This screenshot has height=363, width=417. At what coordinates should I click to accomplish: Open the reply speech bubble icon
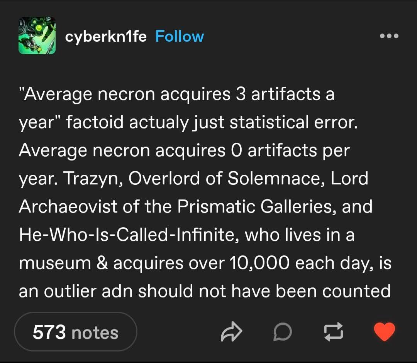282,332
